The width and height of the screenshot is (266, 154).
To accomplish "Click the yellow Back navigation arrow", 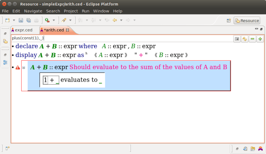I will tap(115, 20).
